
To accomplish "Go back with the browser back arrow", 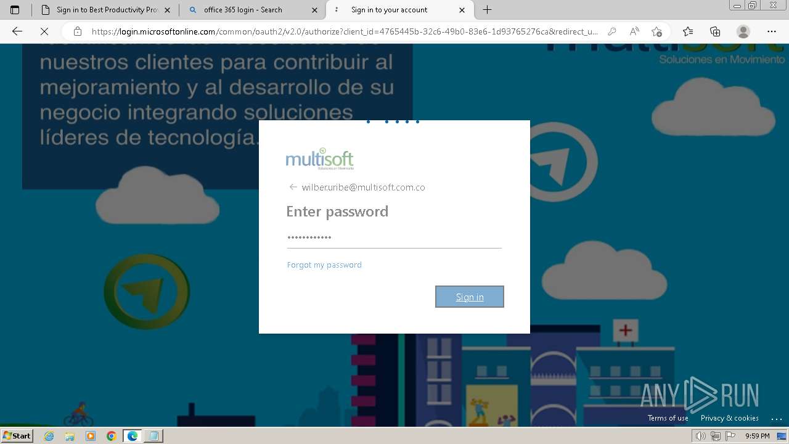I will (x=17, y=31).
